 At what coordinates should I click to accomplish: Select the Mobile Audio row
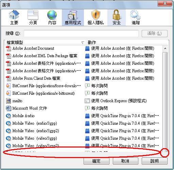point(84,116)
